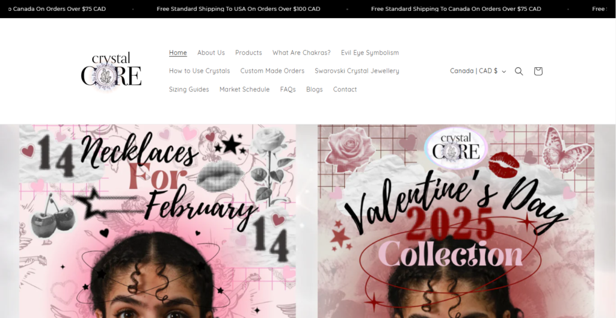616x318 pixels.
Task: Go to the FAQs page
Action: [288, 90]
